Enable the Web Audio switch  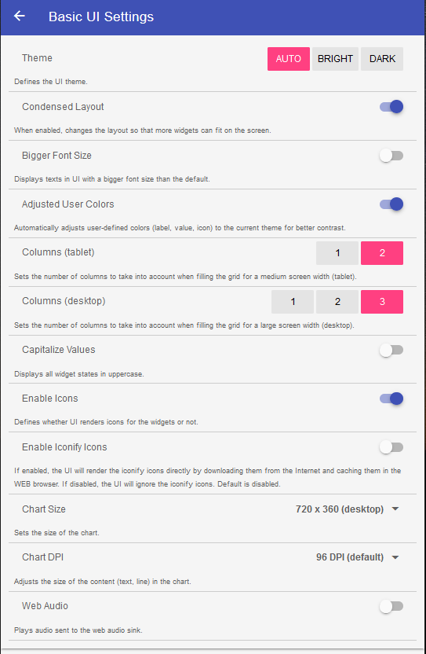[391, 607]
